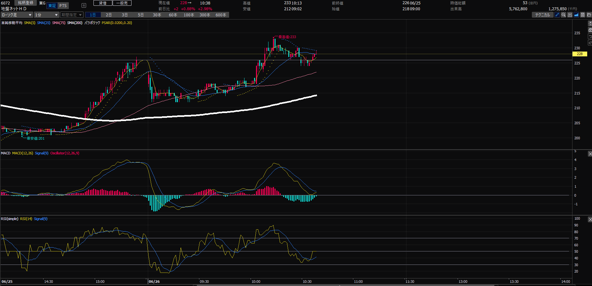Click the 前終値 value 226 06/25
Viewport: 592px width, 286px height.
tap(412, 3)
